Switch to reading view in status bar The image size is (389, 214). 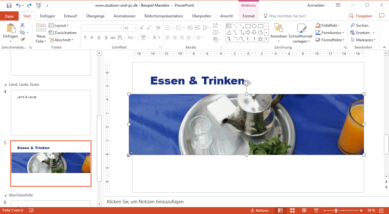(304, 210)
